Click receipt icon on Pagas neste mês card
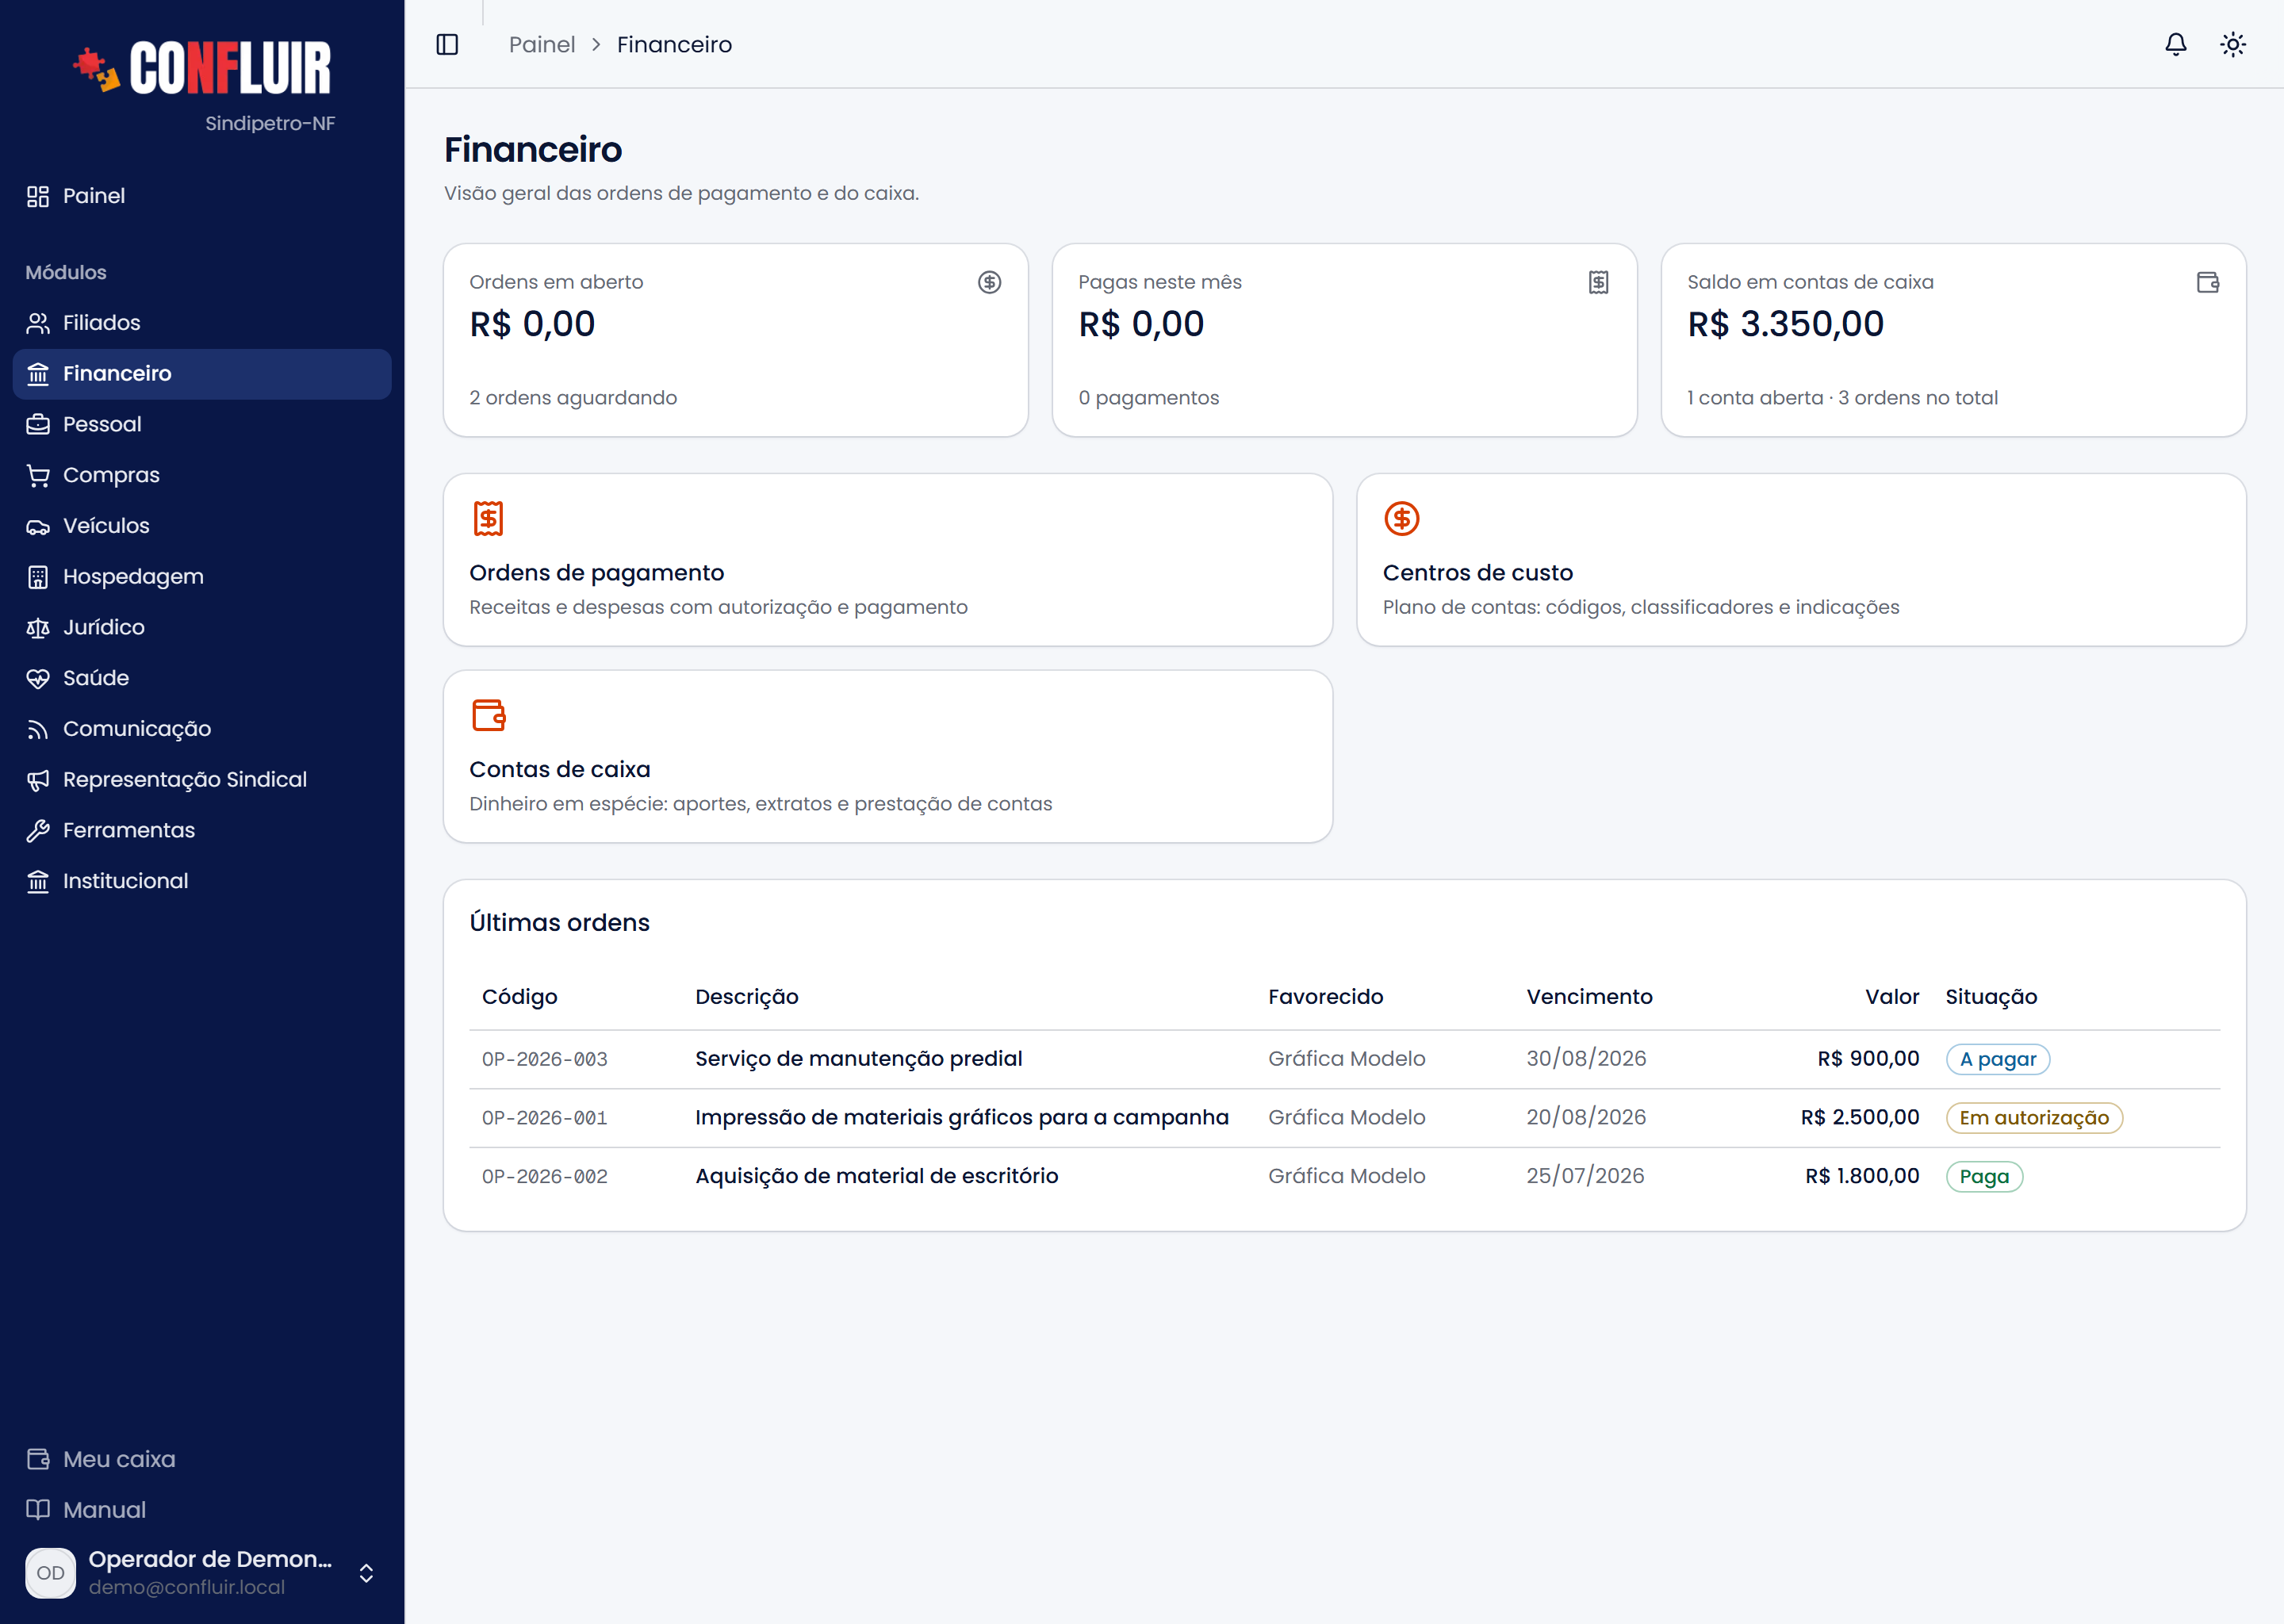2284x1624 pixels. click(x=1598, y=282)
